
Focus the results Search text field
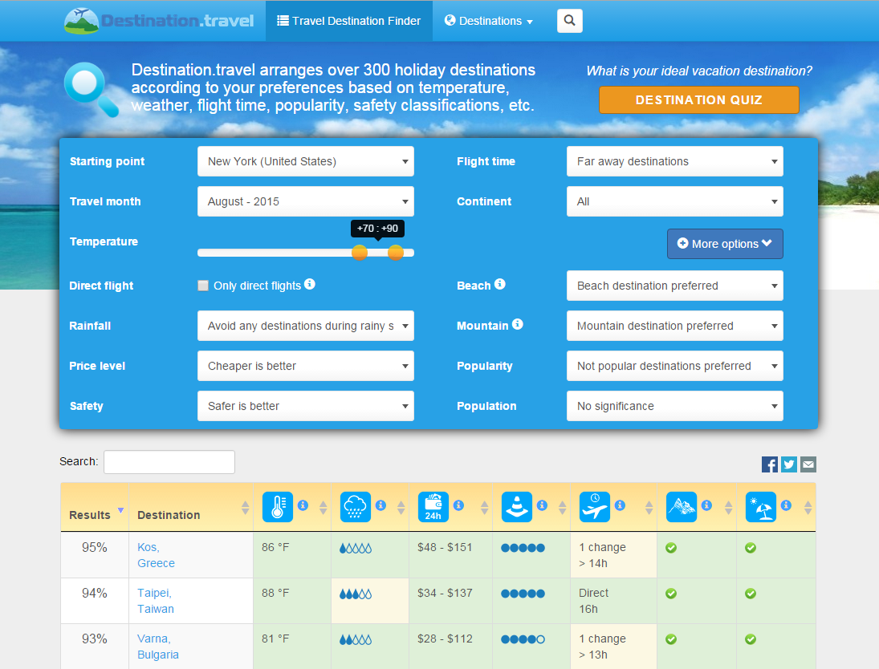pyautogui.click(x=169, y=462)
